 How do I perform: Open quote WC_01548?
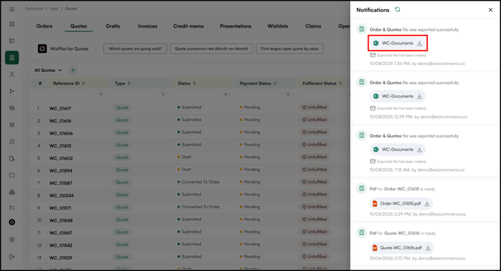point(61,220)
